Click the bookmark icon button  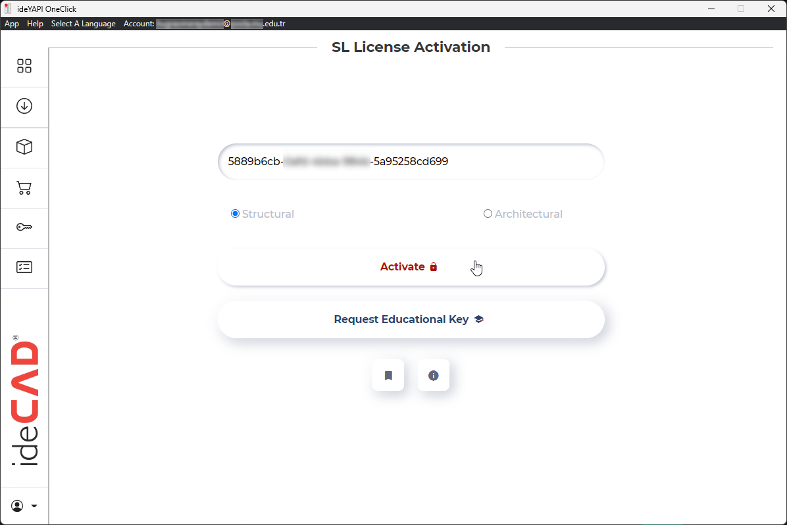pos(388,375)
